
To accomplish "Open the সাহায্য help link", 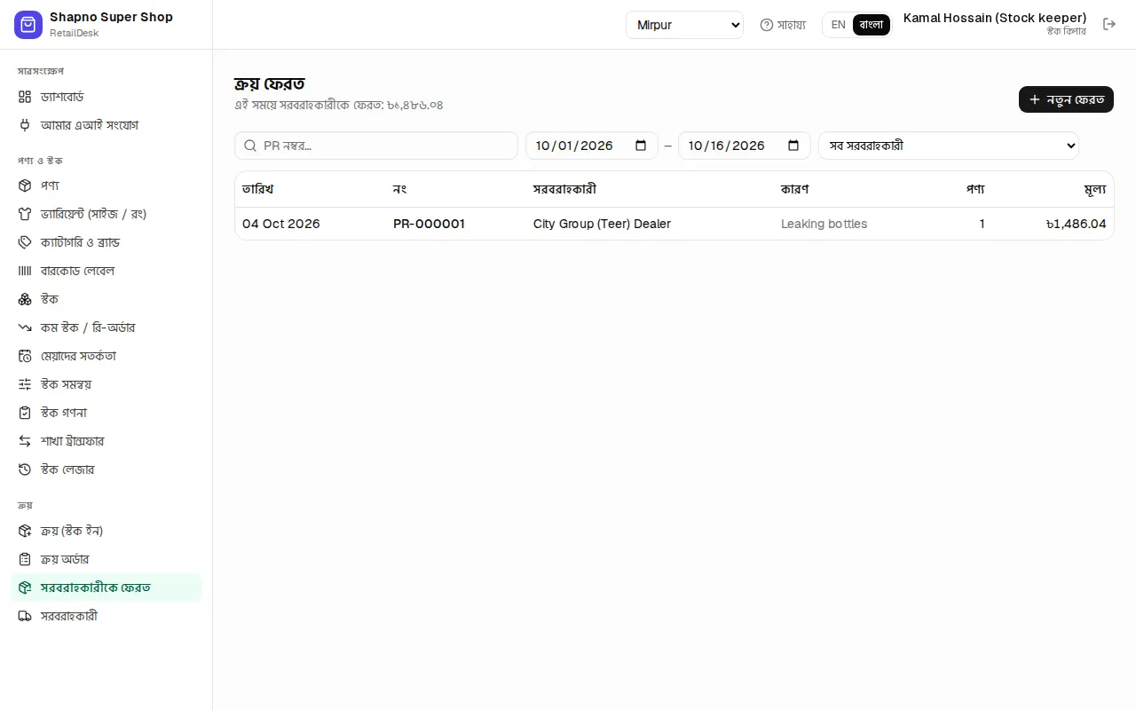I will [783, 25].
